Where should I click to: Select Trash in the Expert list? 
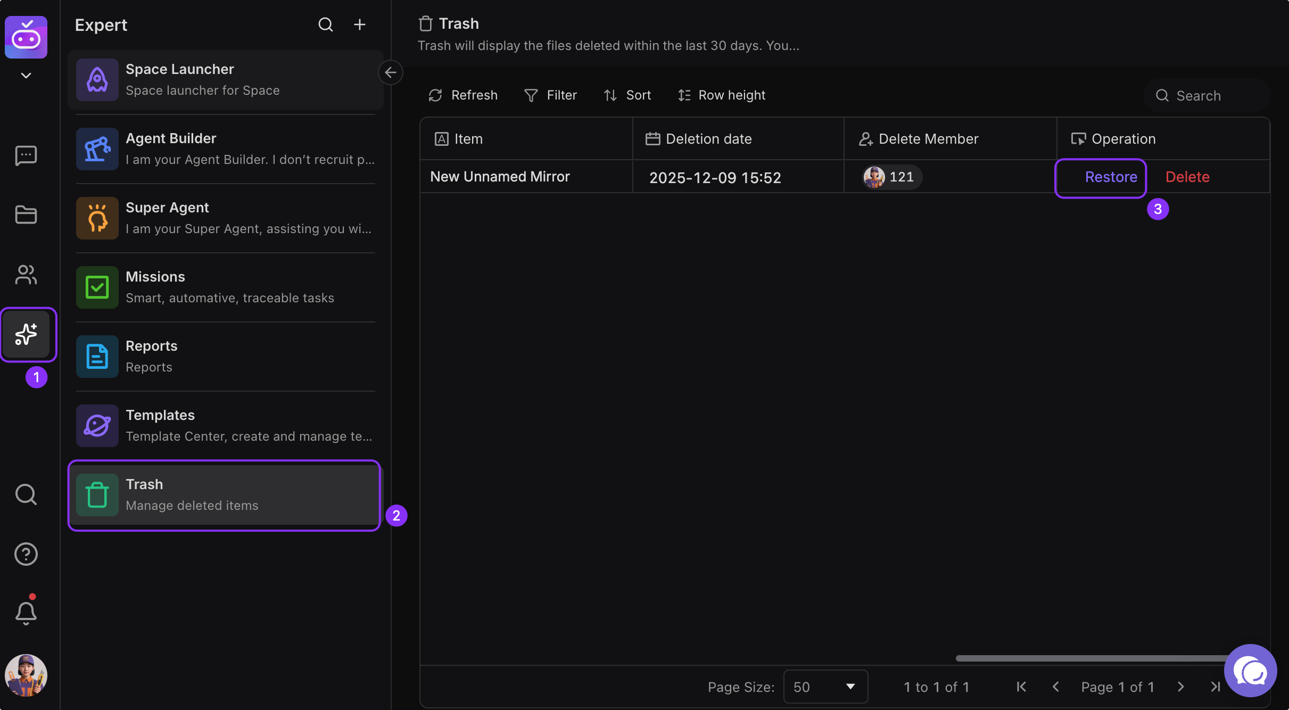224,495
